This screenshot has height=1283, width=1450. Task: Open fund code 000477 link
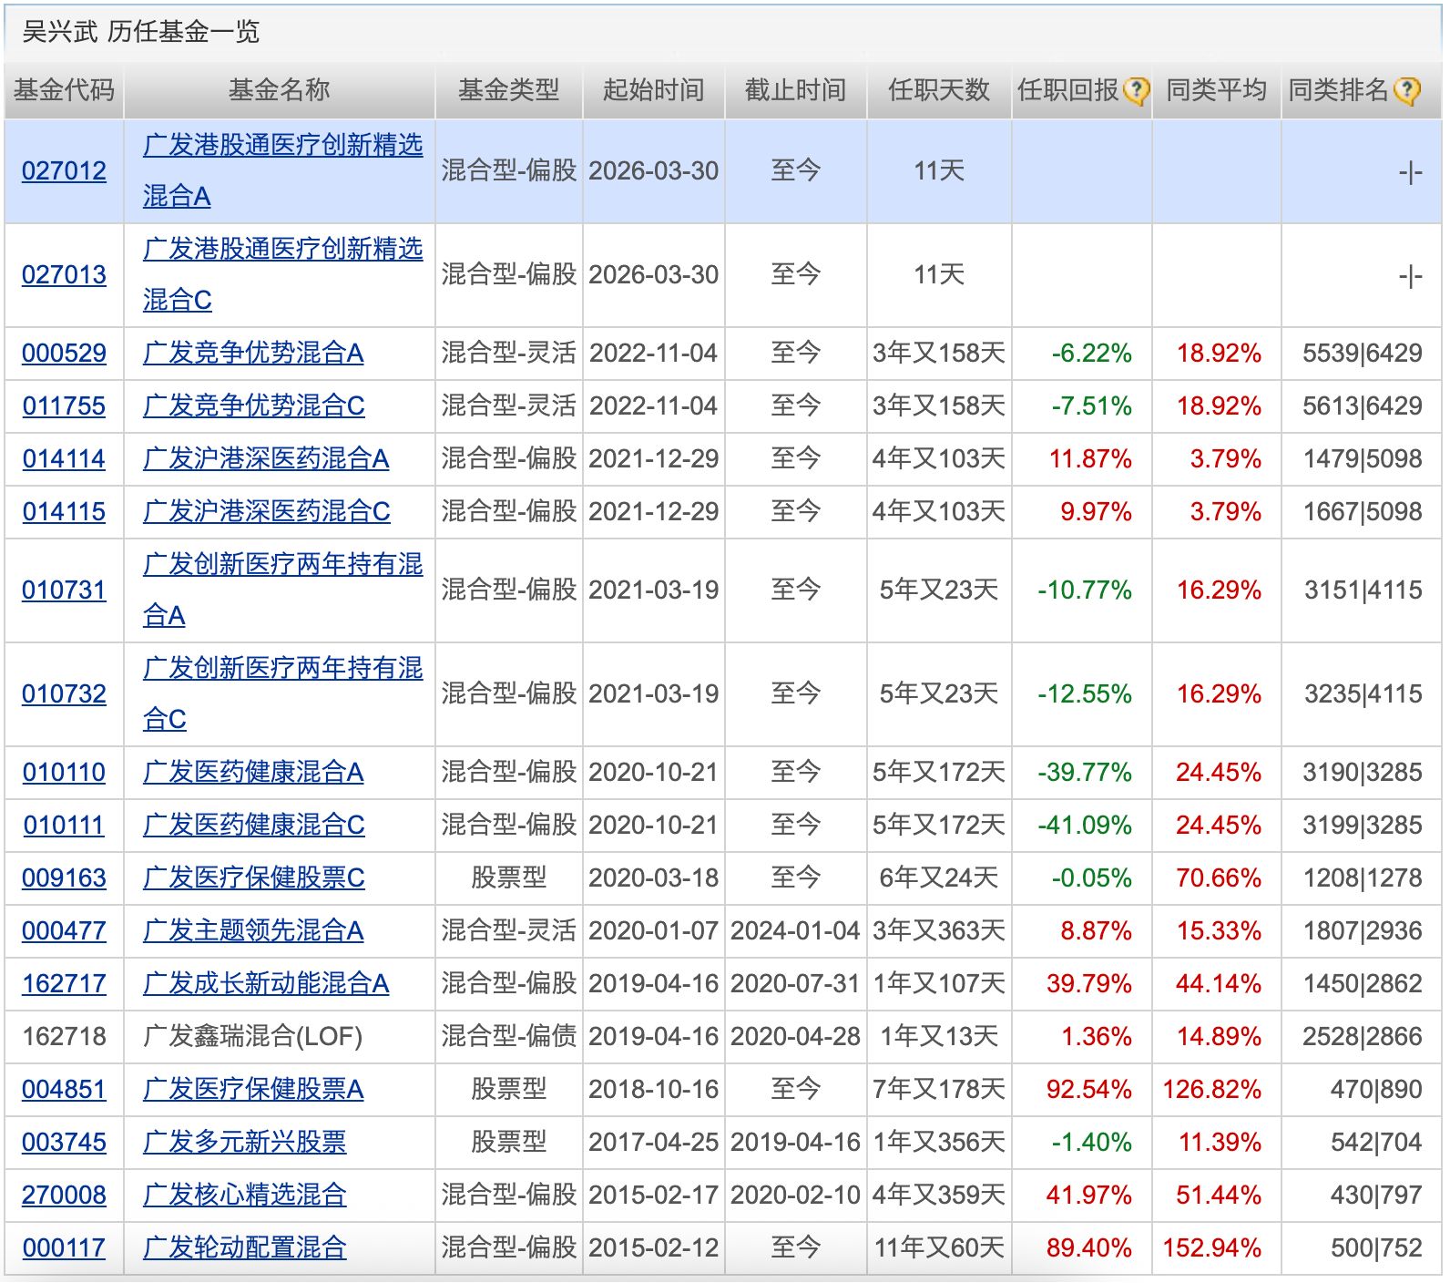point(64,931)
